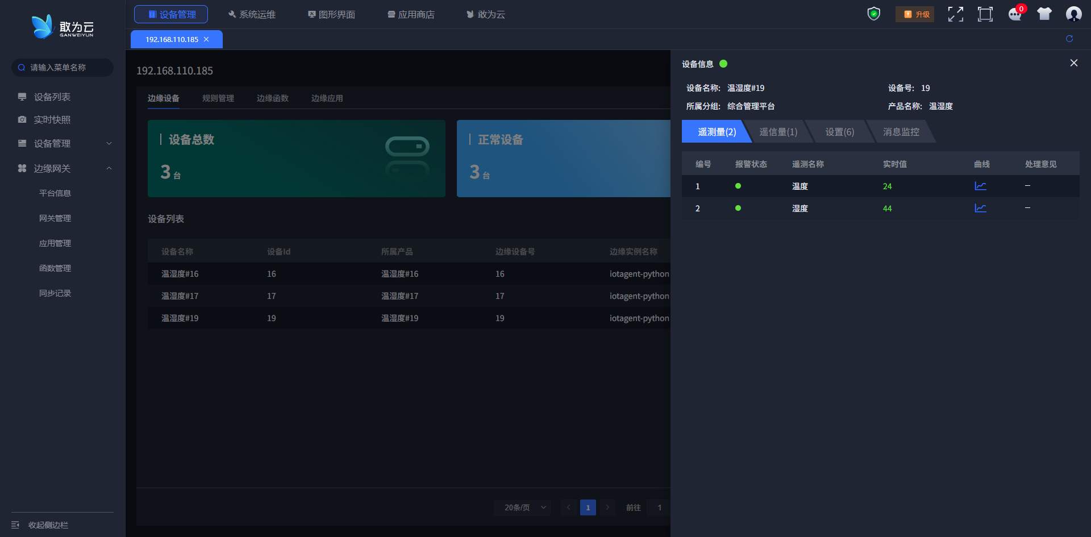Viewport: 1091px width, 537px height.
Task: Open 实时快照 in the sidebar
Action: [x=52, y=119]
